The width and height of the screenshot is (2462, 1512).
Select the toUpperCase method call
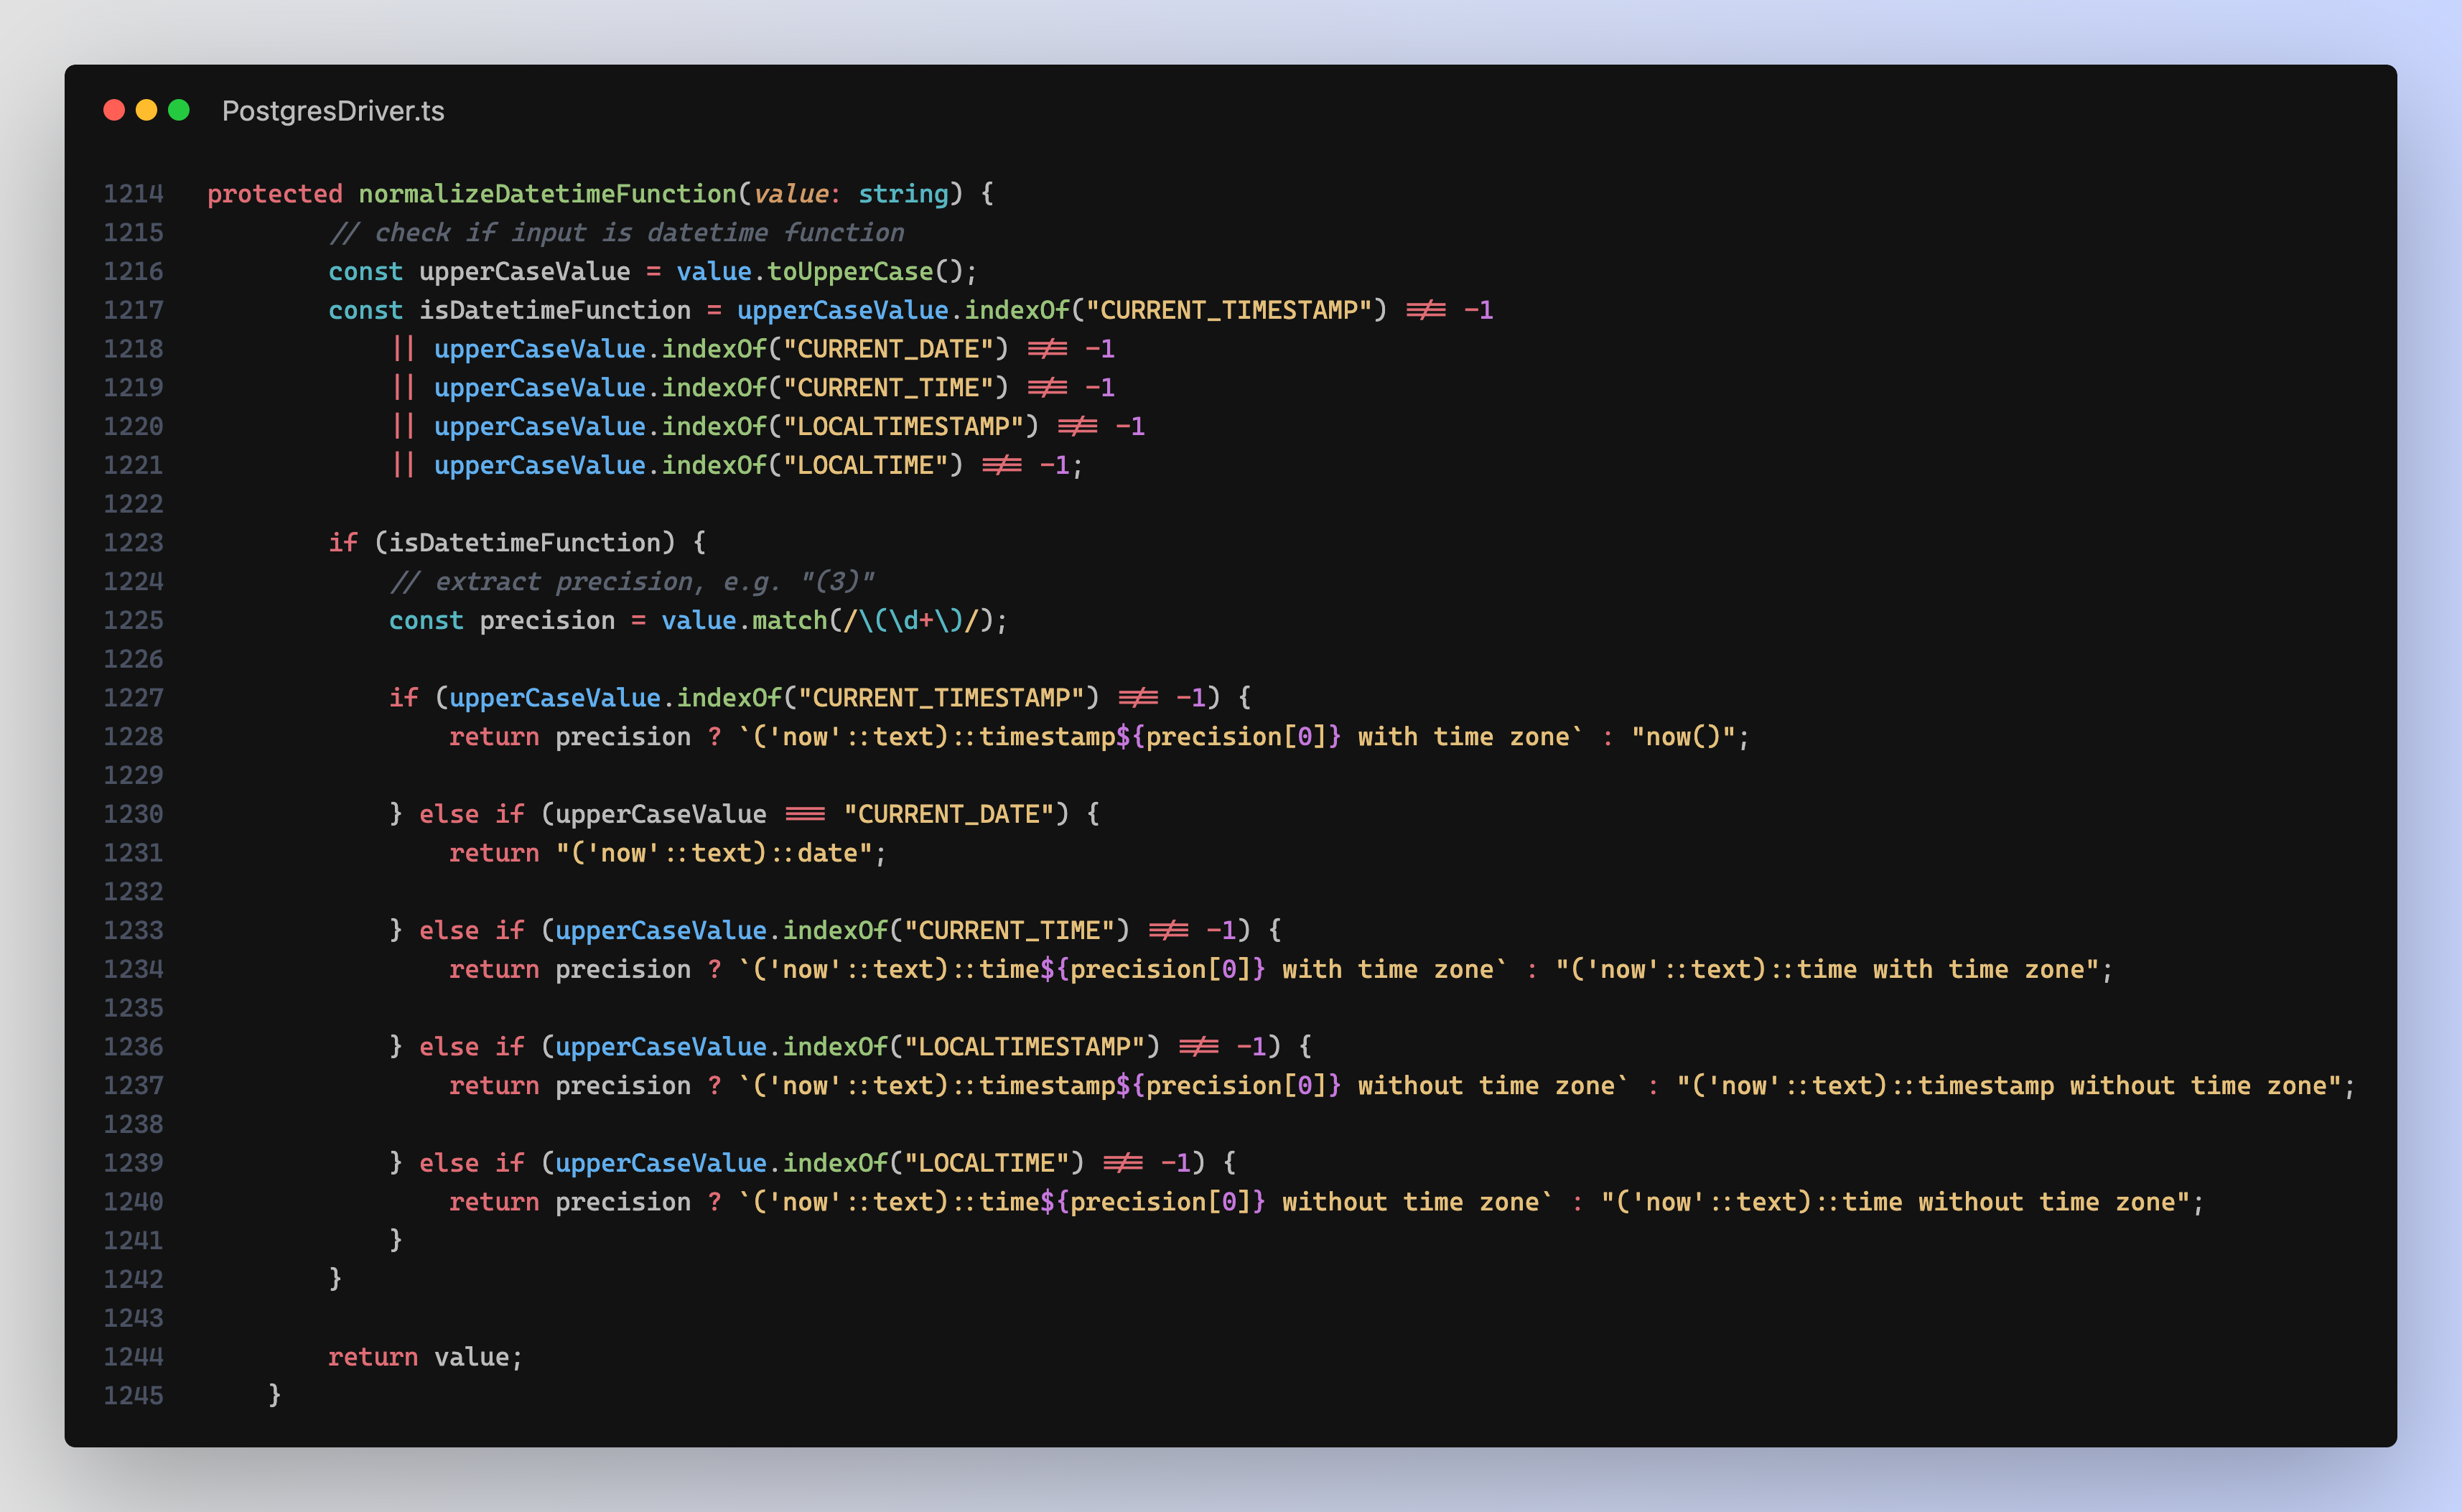click(x=855, y=271)
